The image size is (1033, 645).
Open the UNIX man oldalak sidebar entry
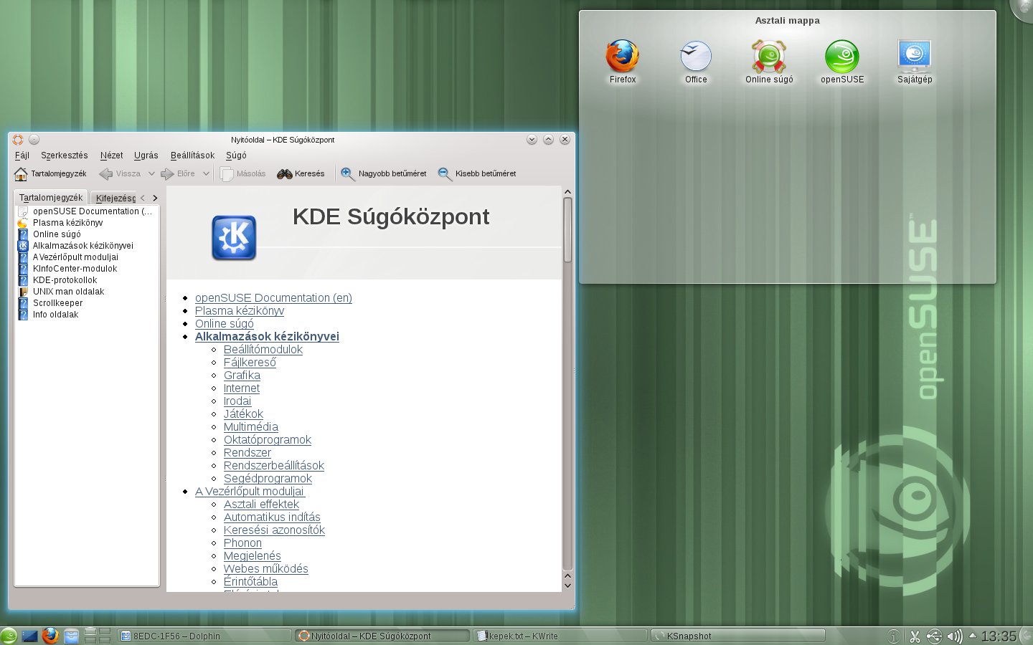tap(68, 292)
